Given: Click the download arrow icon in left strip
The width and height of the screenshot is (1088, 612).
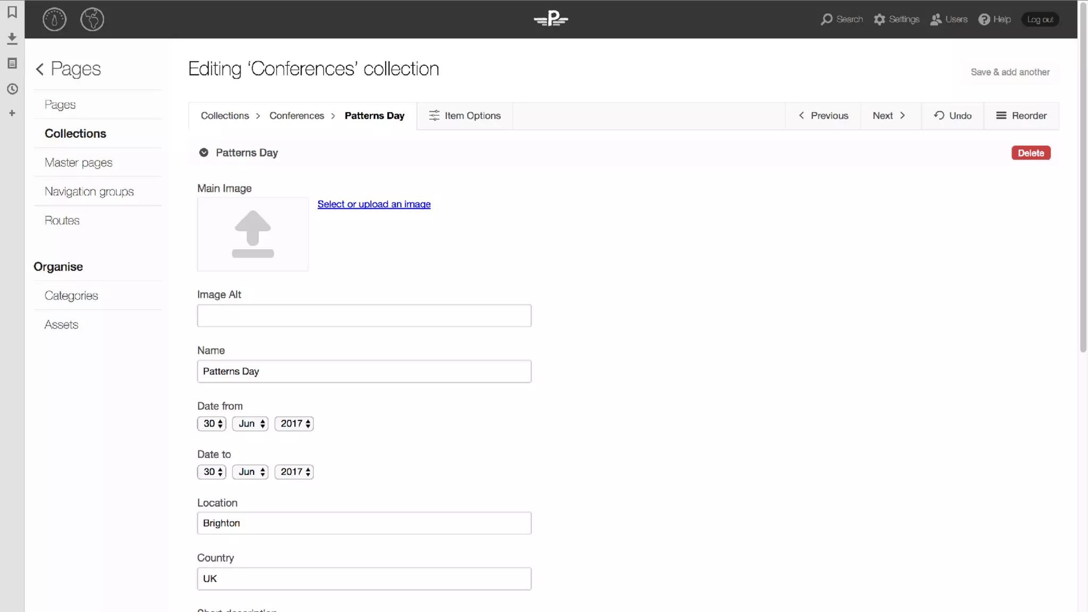Looking at the screenshot, I should (x=12, y=38).
